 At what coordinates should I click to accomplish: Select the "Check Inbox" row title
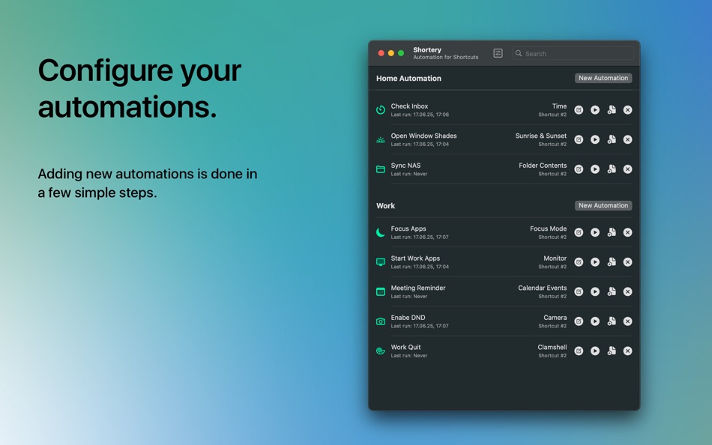(409, 106)
